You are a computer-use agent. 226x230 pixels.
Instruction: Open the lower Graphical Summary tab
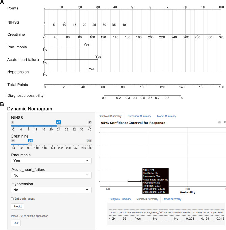tap(120, 199)
